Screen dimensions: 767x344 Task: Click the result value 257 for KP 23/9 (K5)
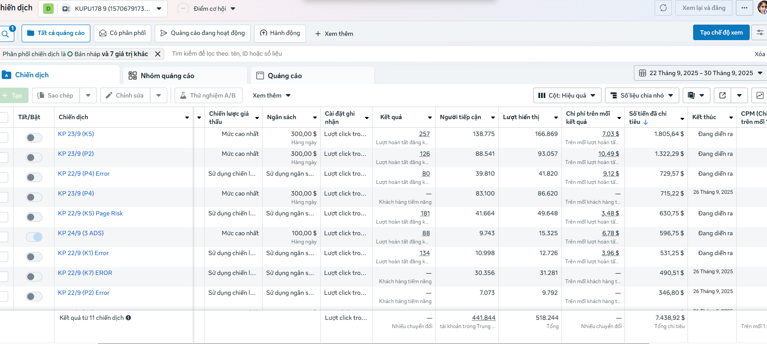pyautogui.click(x=424, y=134)
